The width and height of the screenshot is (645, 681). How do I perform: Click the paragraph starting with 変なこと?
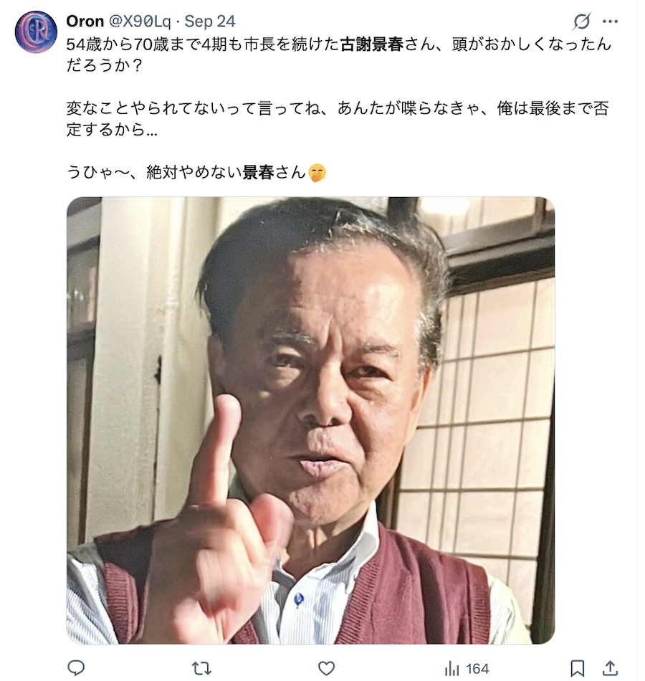[338, 118]
